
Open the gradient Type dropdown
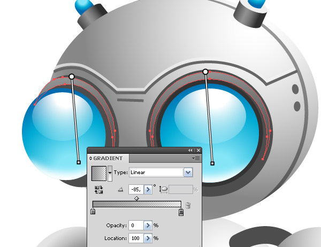tap(188, 173)
